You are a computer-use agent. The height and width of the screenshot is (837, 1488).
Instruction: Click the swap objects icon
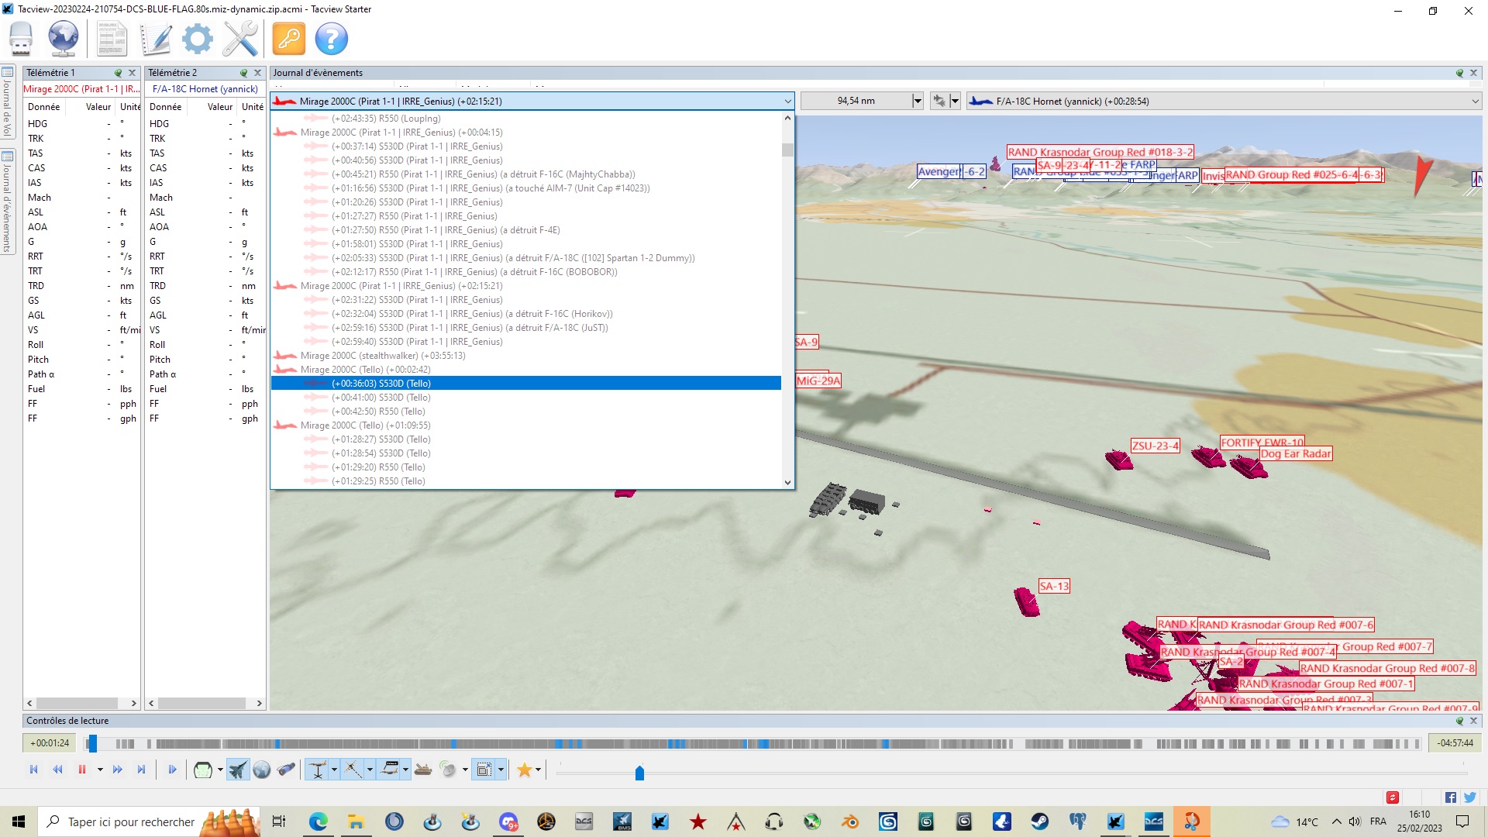939,102
